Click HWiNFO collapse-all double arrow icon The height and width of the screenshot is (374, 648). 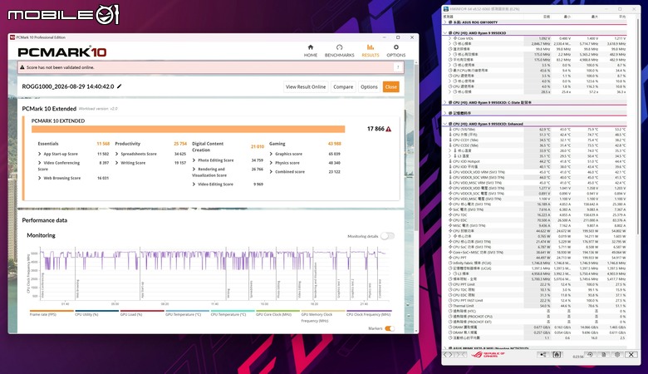point(462,355)
